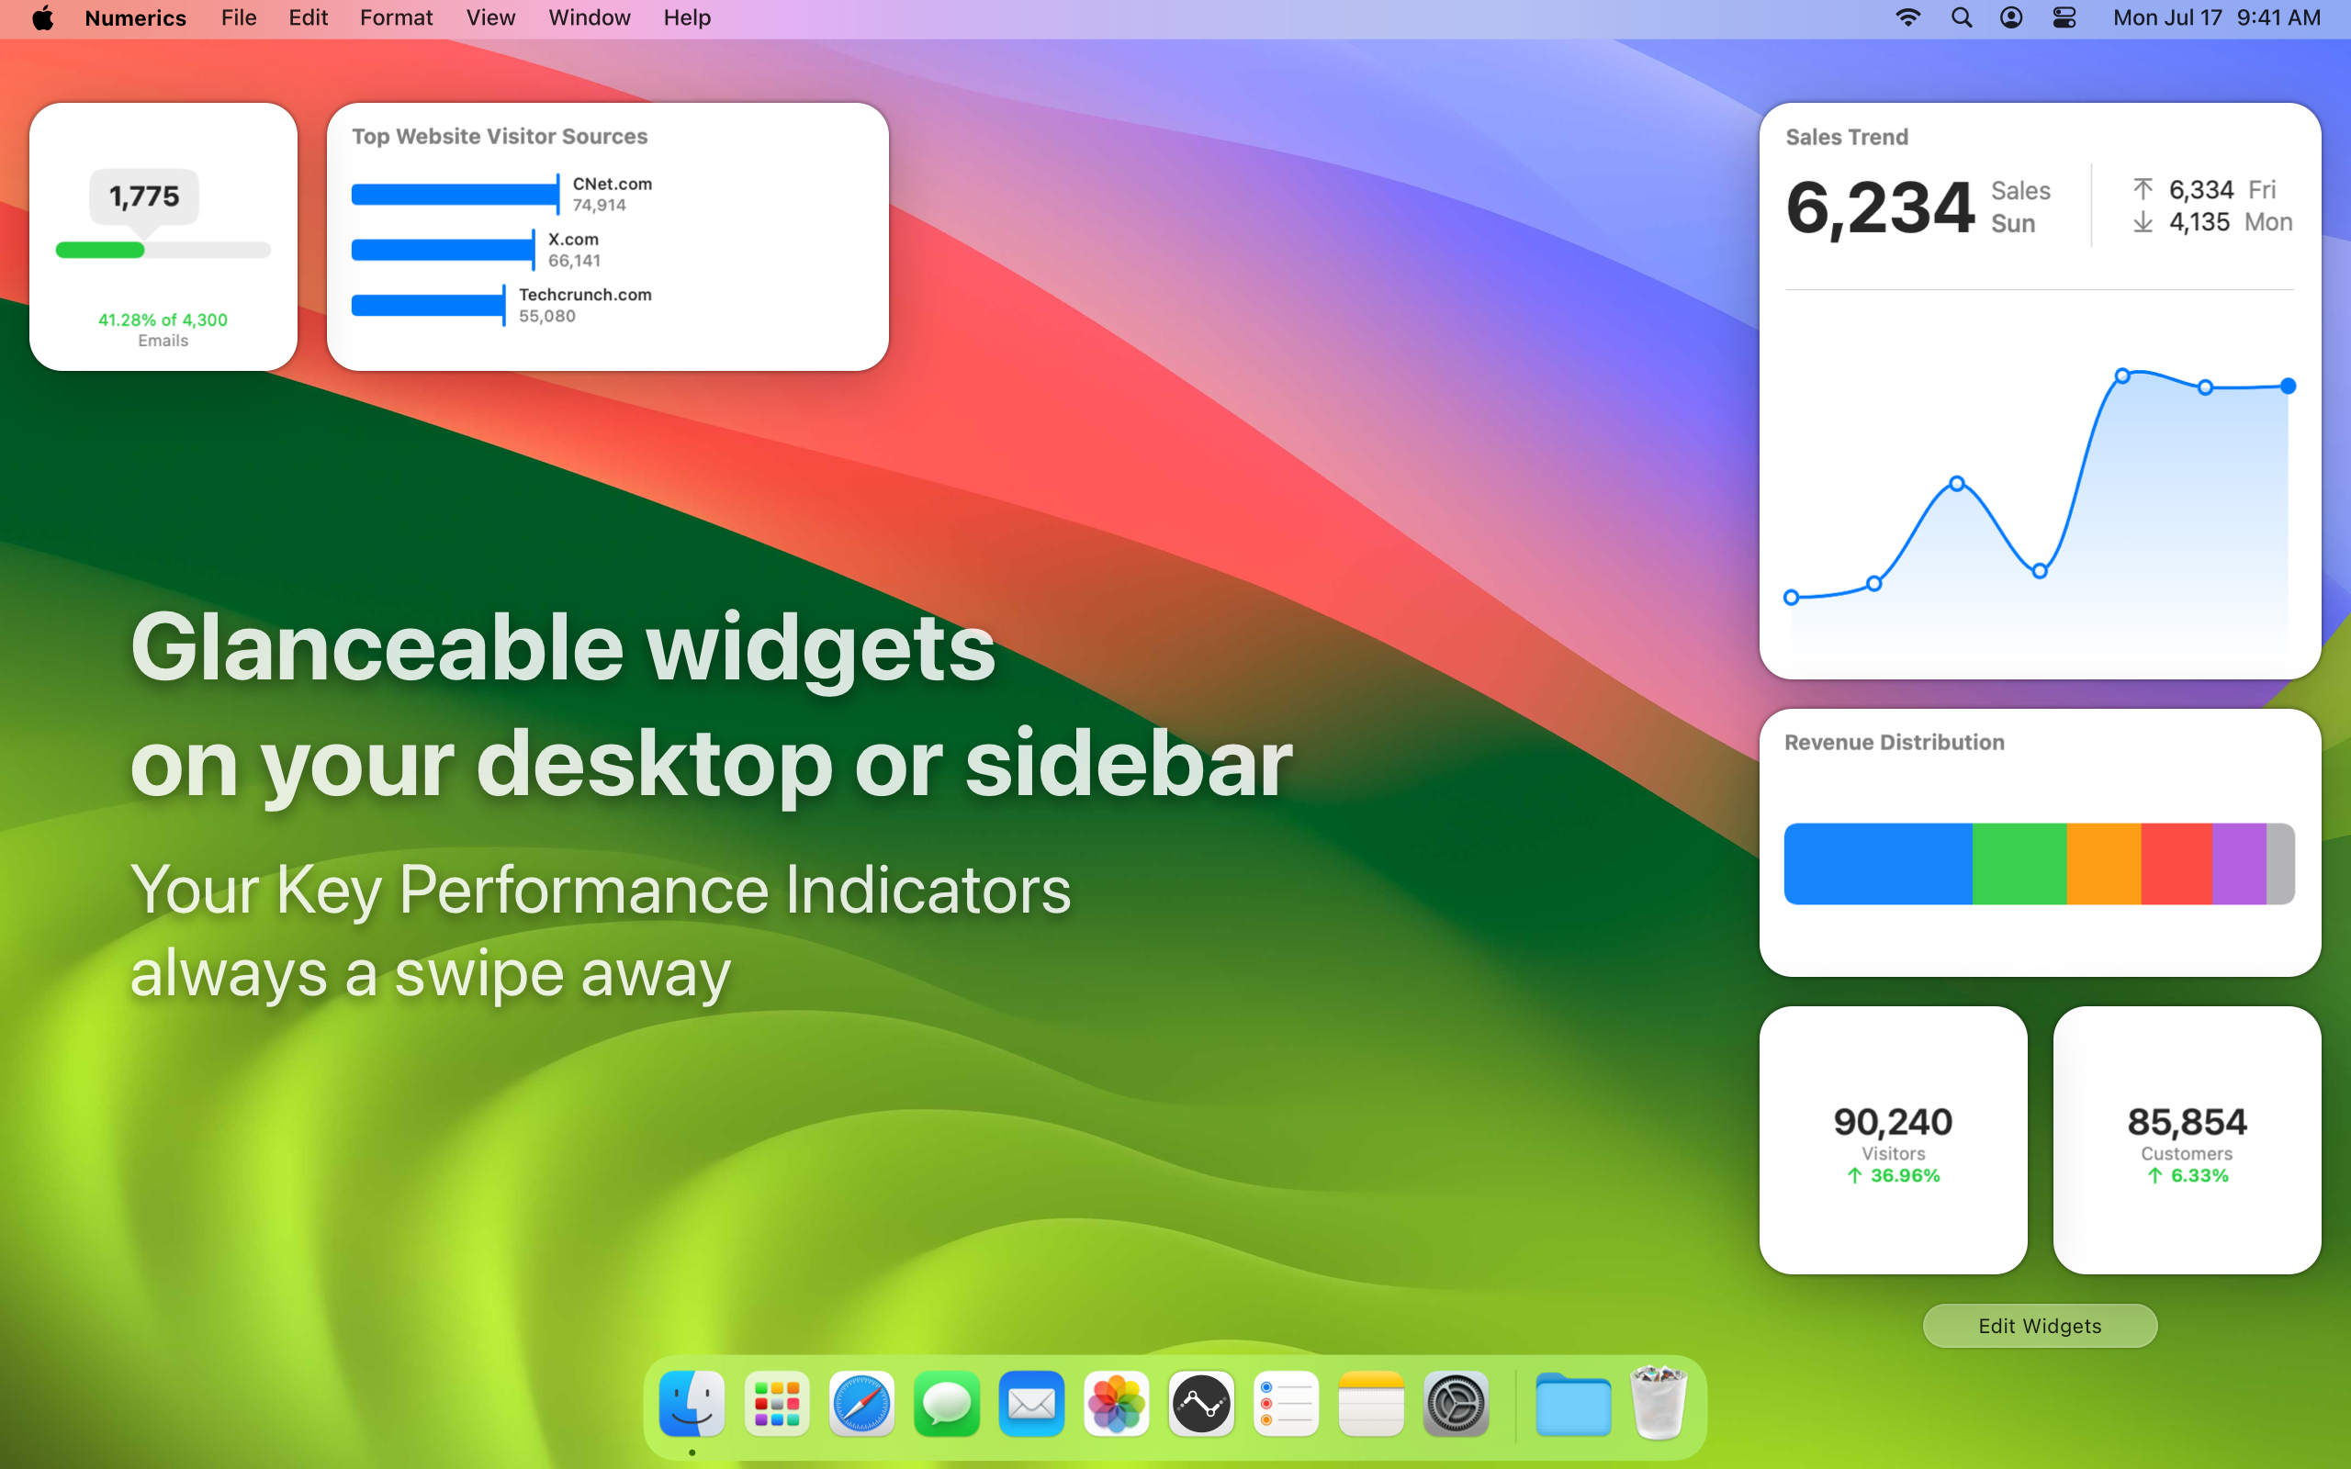Open the Window menu
The width and height of the screenshot is (2351, 1469).
tap(589, 17)
